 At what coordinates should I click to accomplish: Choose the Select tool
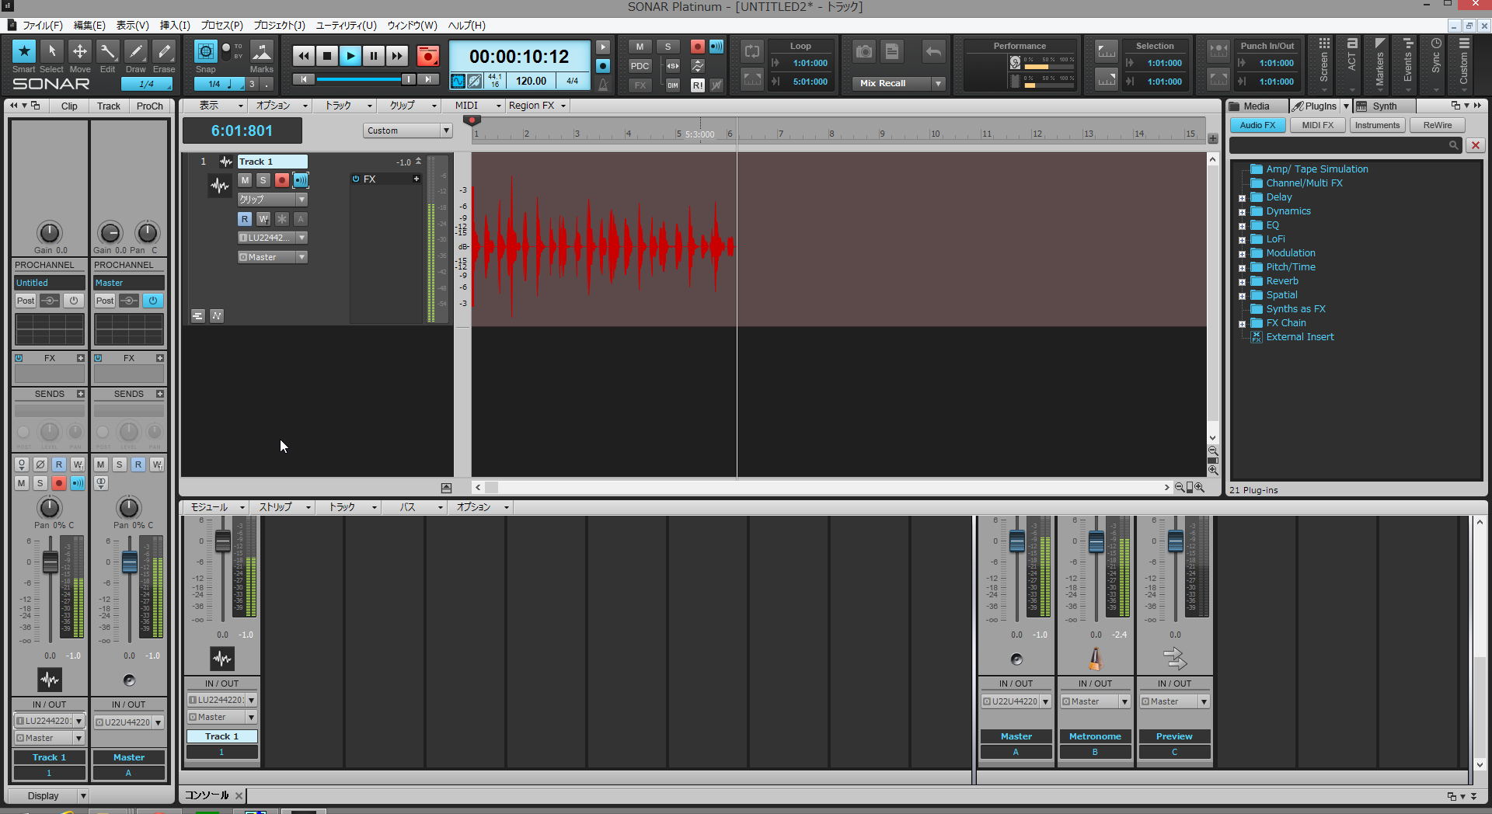[52, 52]
